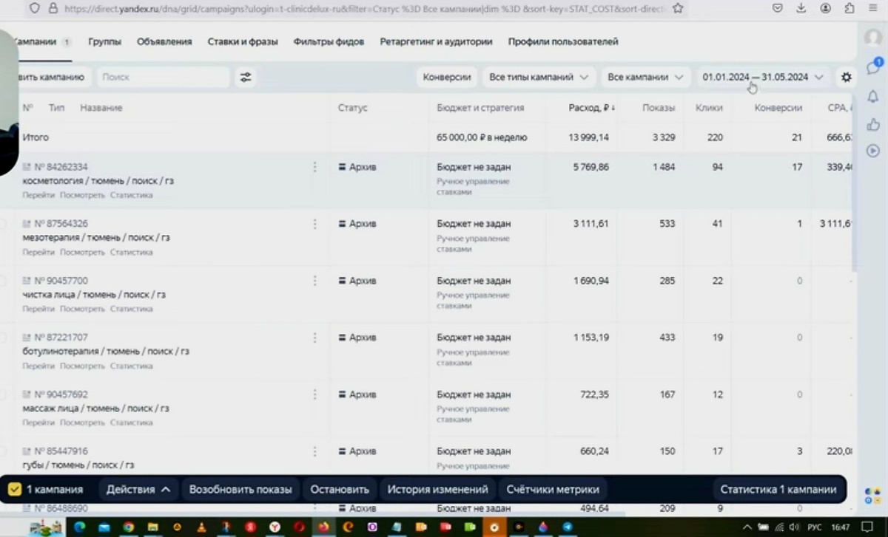This screenshot has width=888, height=537.
Task: Open the chat messages icon with badge
Action: click(873, 67)
